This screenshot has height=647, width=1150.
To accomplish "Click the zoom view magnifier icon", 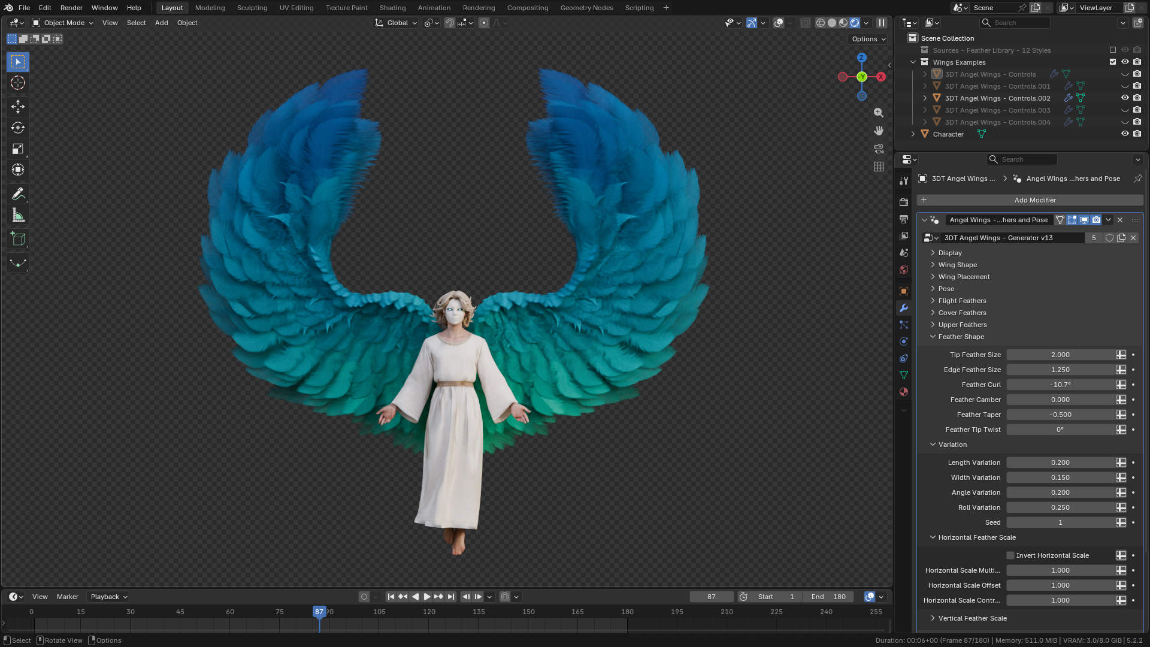I will [879, 113].
